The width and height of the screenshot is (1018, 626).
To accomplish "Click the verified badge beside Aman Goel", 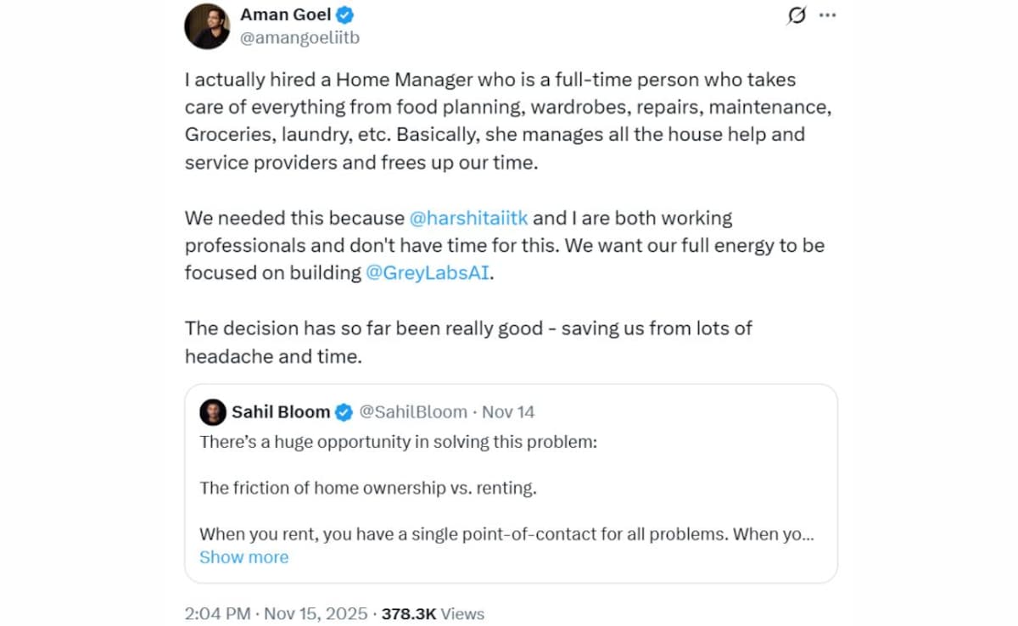I will click(x=346, y=14).
